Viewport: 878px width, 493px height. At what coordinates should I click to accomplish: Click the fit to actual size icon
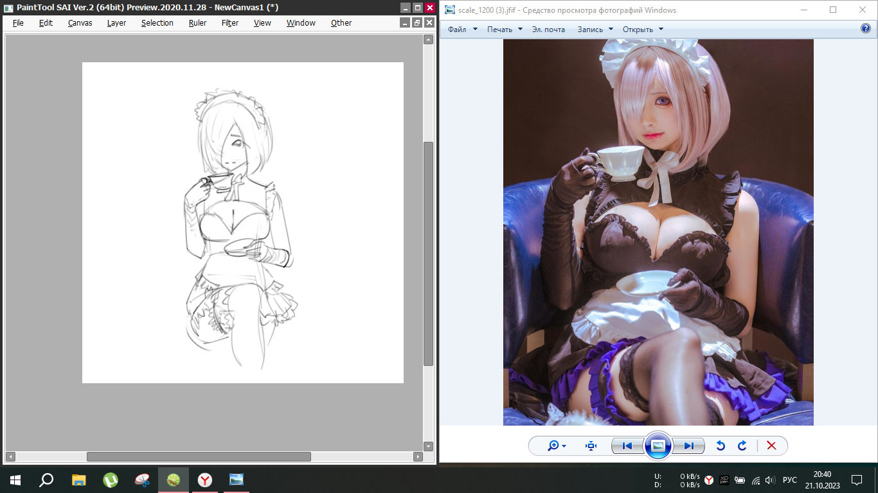tap(591, 445)
